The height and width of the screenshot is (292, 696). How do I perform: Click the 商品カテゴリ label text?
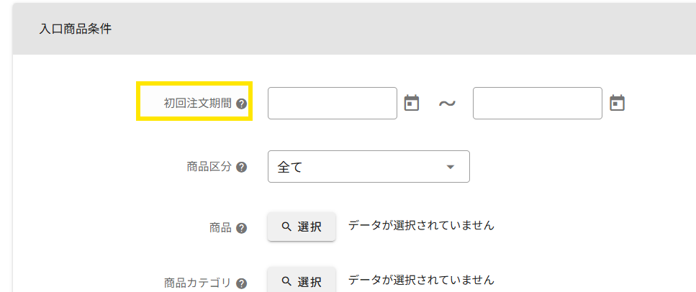tap(197, 283)
